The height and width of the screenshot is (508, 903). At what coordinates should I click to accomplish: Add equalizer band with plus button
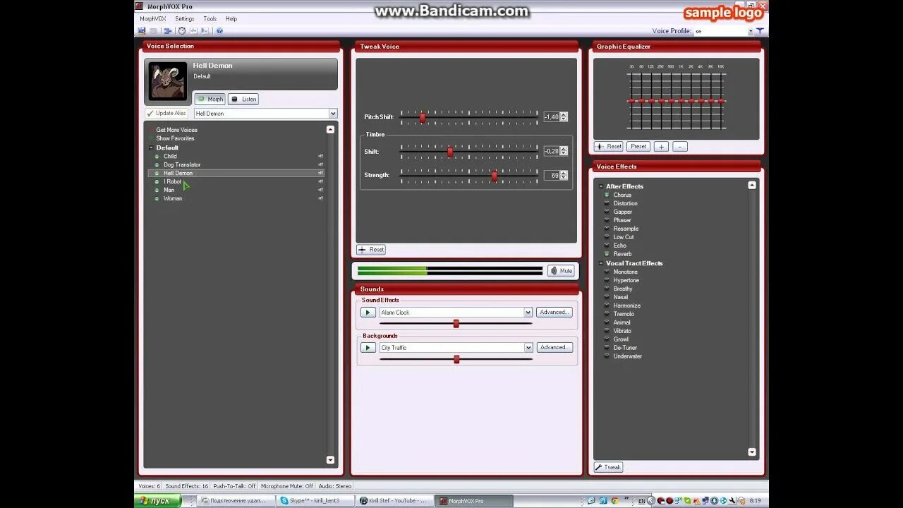[661, 147]
